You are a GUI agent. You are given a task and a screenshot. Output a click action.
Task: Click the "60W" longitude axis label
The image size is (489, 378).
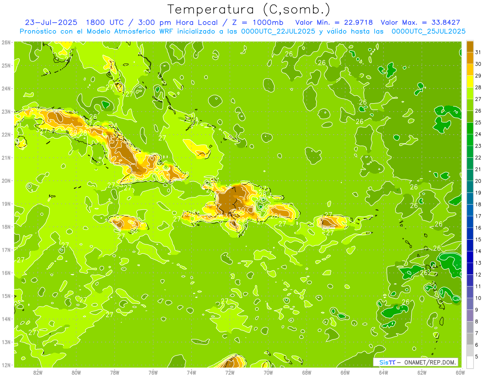click(x=460, y=373)
